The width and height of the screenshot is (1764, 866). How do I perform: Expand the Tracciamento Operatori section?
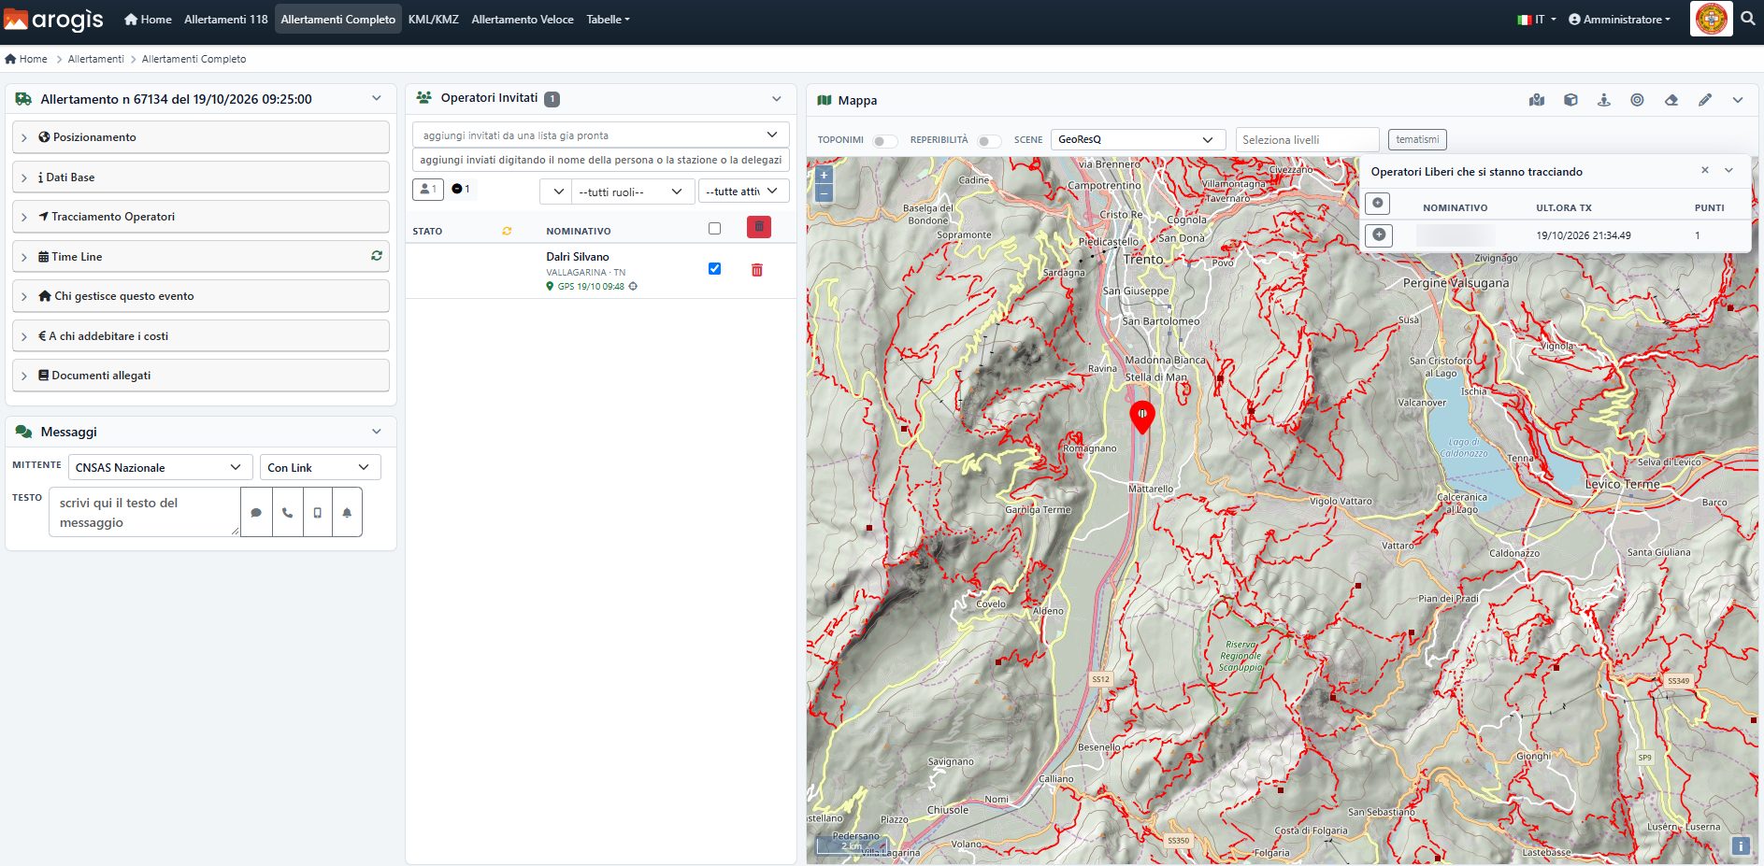(201, 217)
